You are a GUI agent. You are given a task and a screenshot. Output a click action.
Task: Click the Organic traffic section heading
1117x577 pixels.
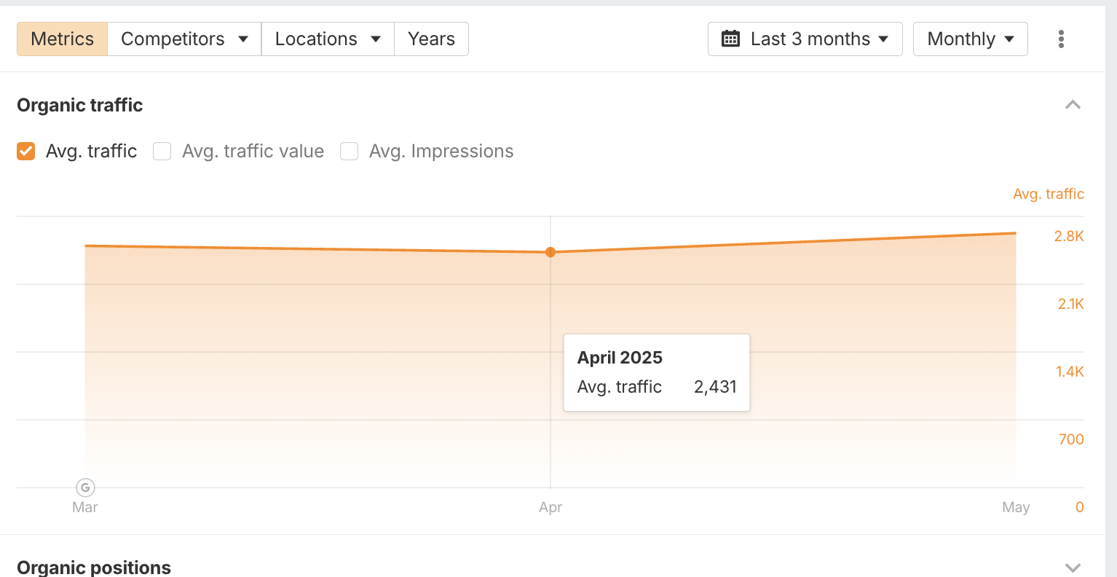[79, 105]
